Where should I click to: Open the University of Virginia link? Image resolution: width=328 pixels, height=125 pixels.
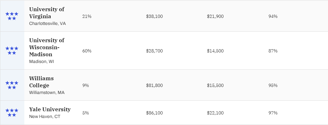click(x=47, y=13)
